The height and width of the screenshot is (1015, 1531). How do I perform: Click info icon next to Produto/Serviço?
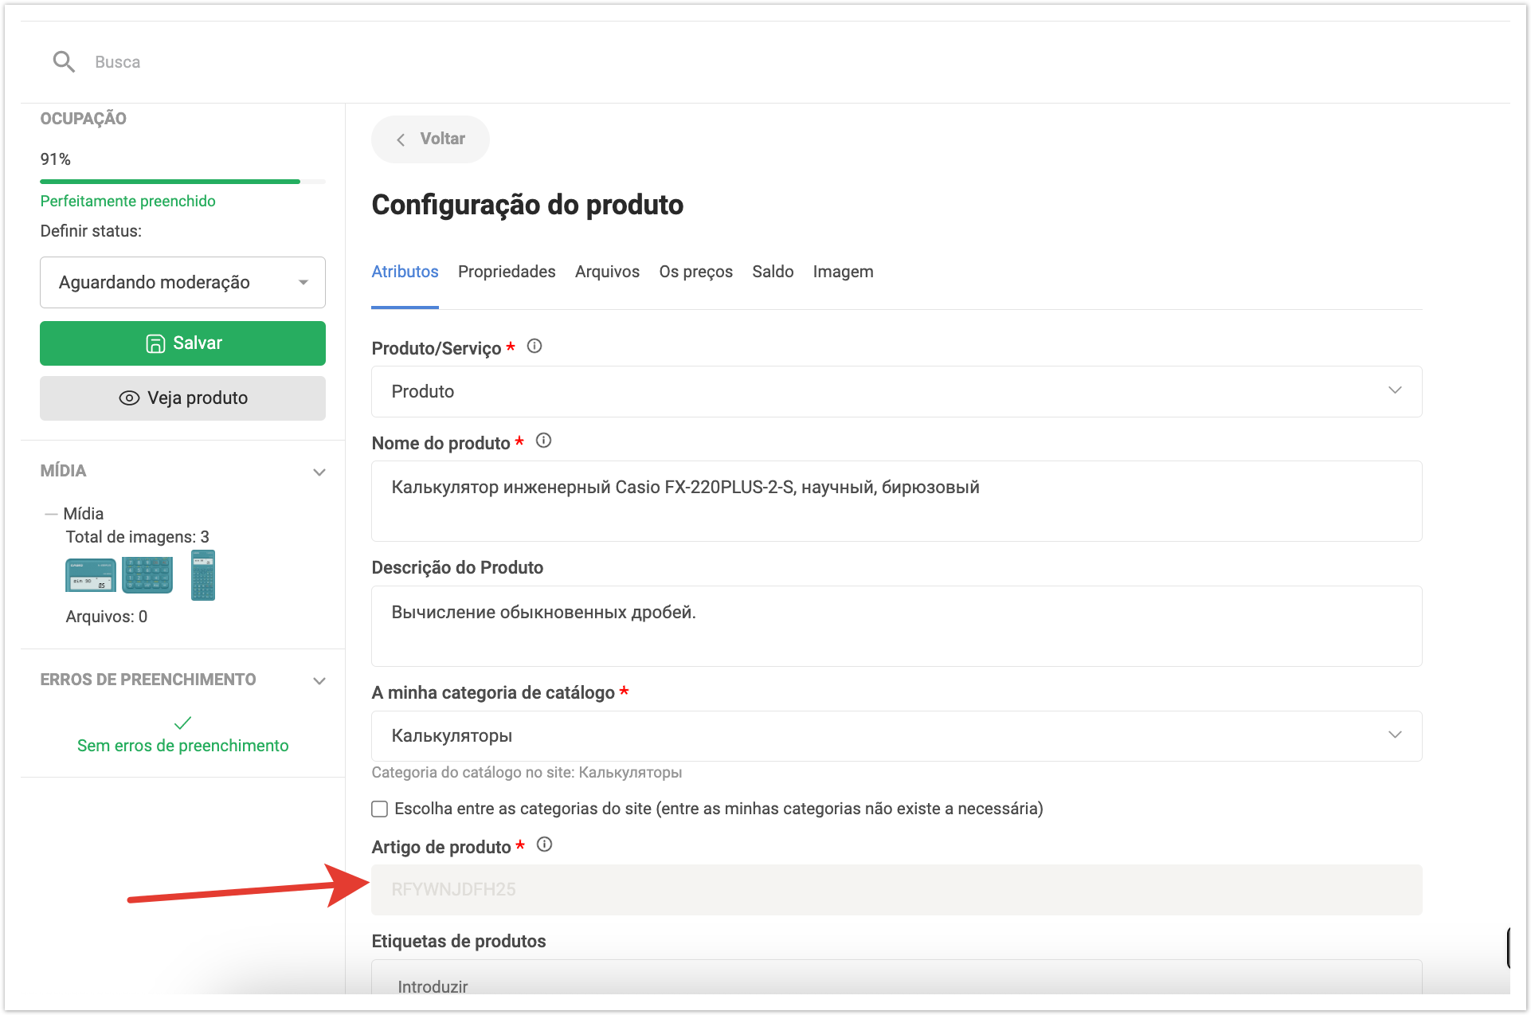point(534,347)
